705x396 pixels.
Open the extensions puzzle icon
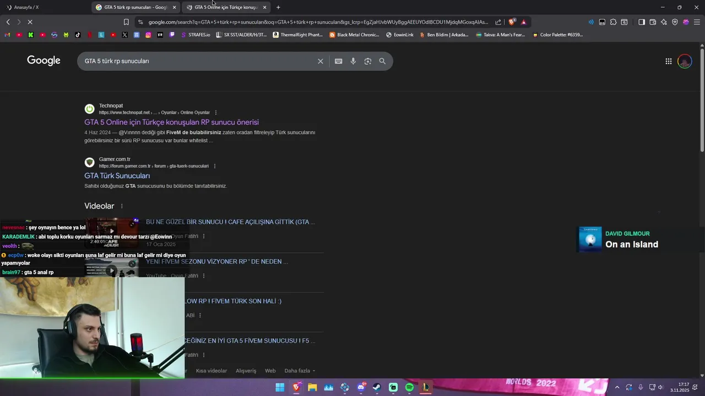[x=613, y=22]
